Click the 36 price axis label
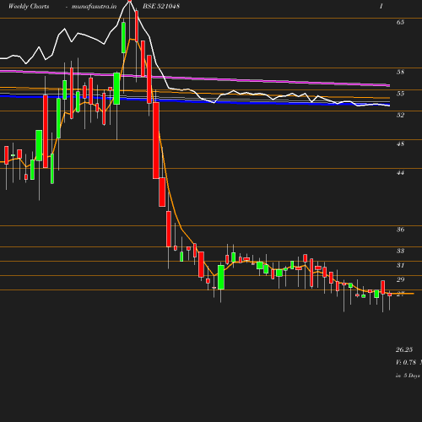Screen dimensions: 422x422 click(x=400, y=230)
